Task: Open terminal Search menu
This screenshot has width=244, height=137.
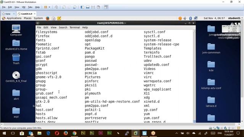Action: tap(63, 27)
